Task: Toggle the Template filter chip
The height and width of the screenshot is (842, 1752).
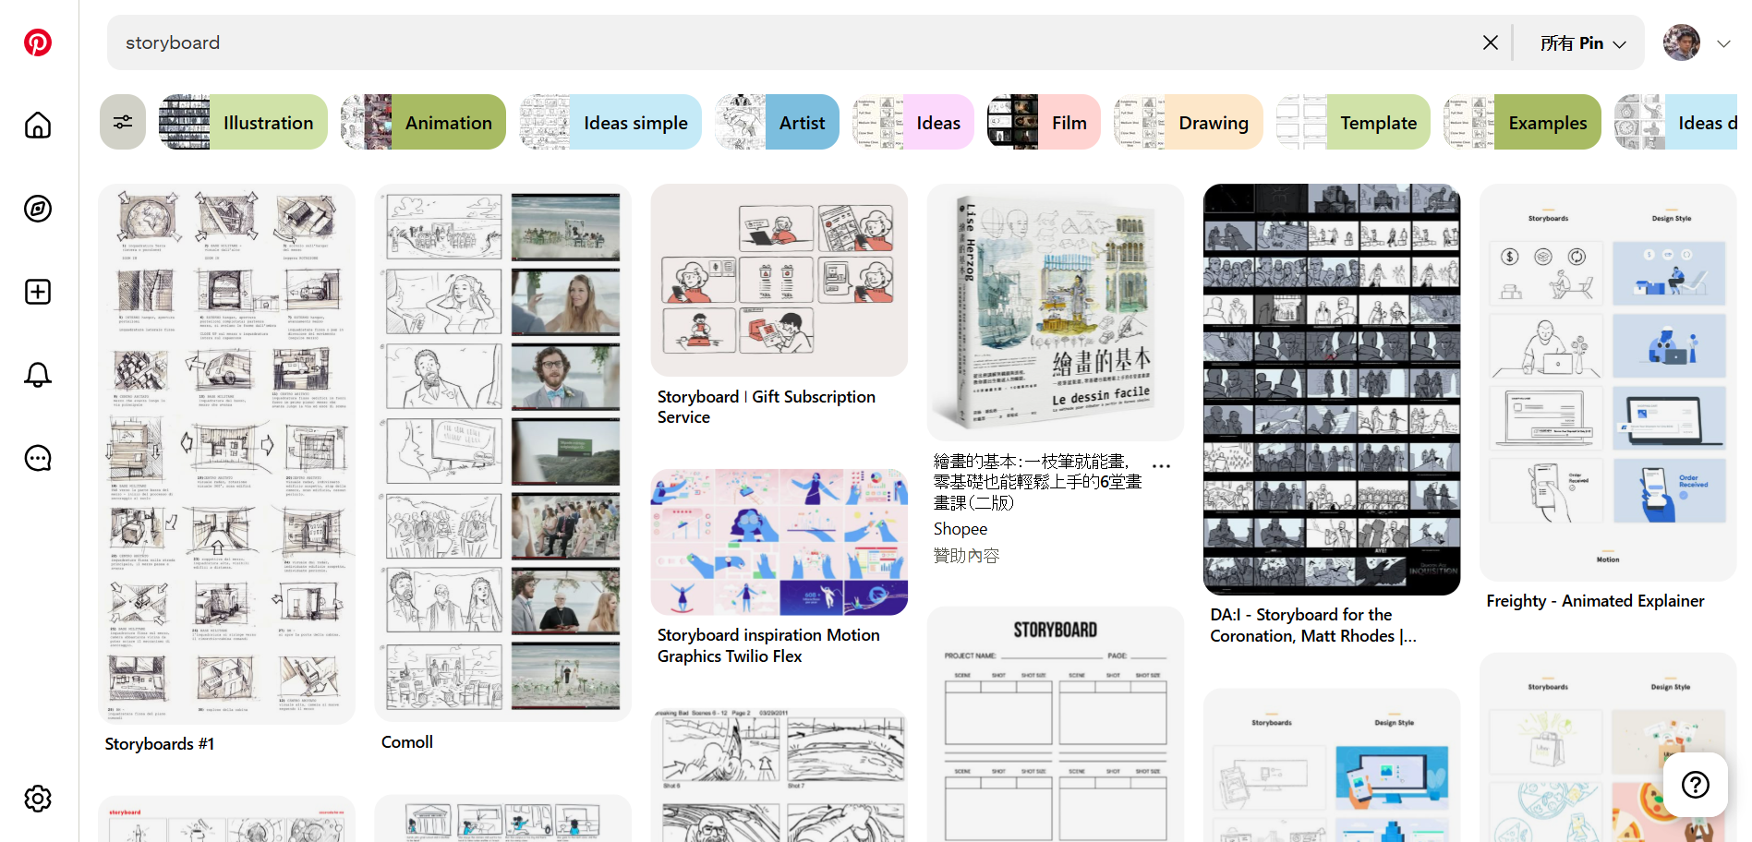Action: pos(1353,122)
